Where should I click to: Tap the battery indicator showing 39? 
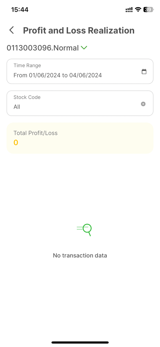coord(148,10)
